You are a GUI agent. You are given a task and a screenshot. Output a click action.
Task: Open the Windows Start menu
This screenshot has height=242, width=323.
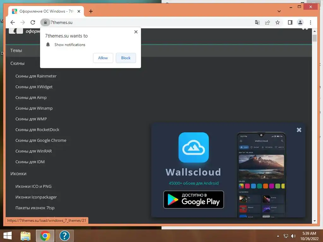8,236
